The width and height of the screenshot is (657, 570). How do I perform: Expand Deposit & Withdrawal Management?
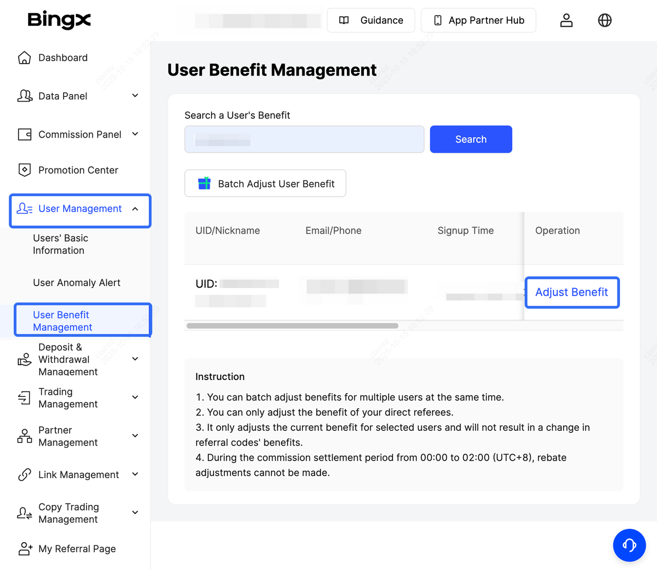[135, 359]
